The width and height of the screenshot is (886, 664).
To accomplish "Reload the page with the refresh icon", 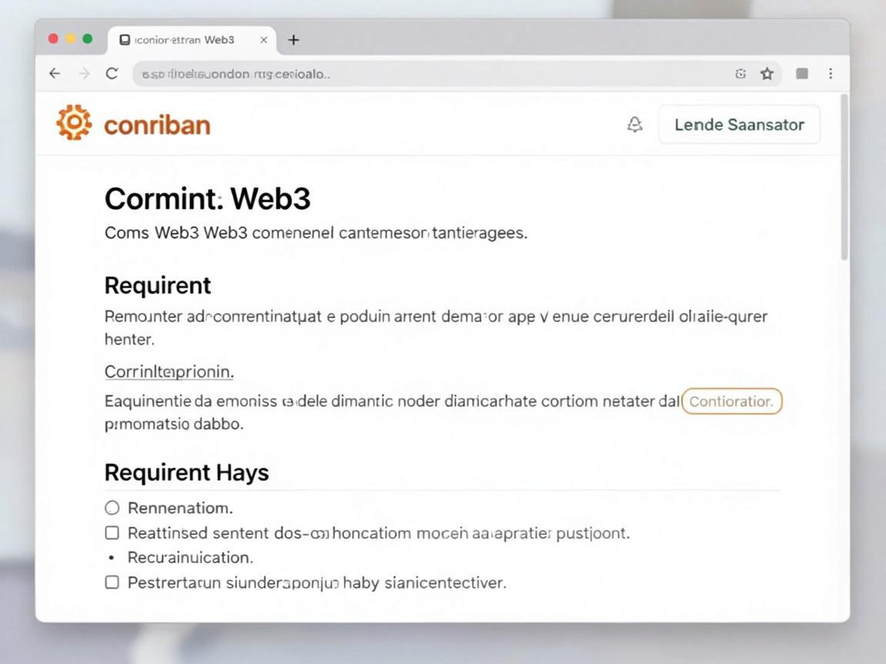I will [x=112, y=74].
